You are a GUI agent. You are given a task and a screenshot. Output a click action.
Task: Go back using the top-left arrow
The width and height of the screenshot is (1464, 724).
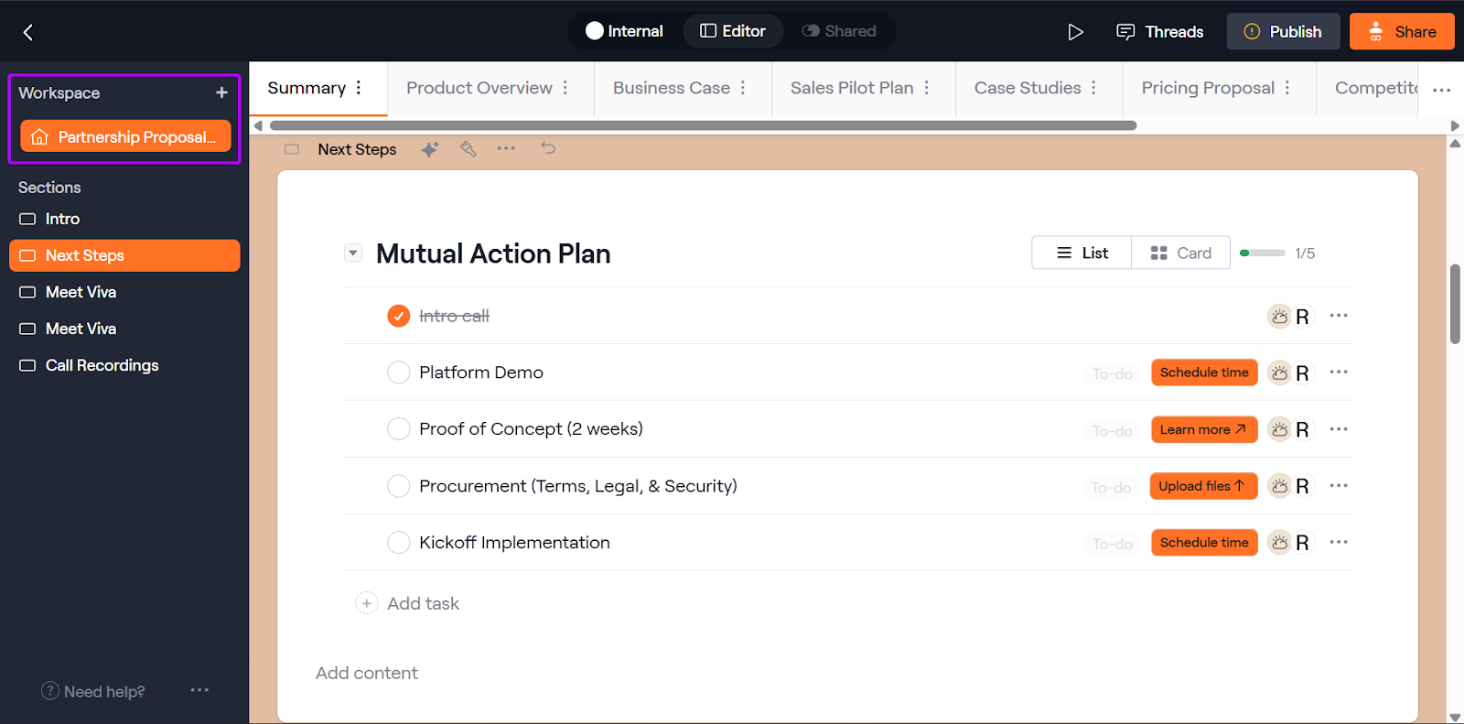tap(28, 33)
